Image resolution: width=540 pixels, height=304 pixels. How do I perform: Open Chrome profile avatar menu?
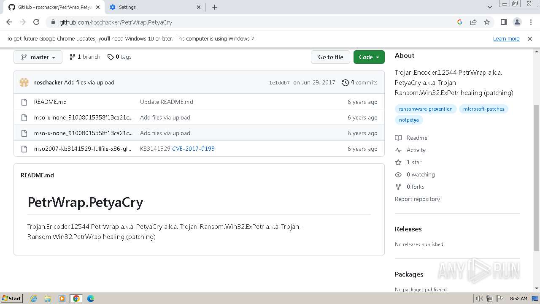pos(517,22)
